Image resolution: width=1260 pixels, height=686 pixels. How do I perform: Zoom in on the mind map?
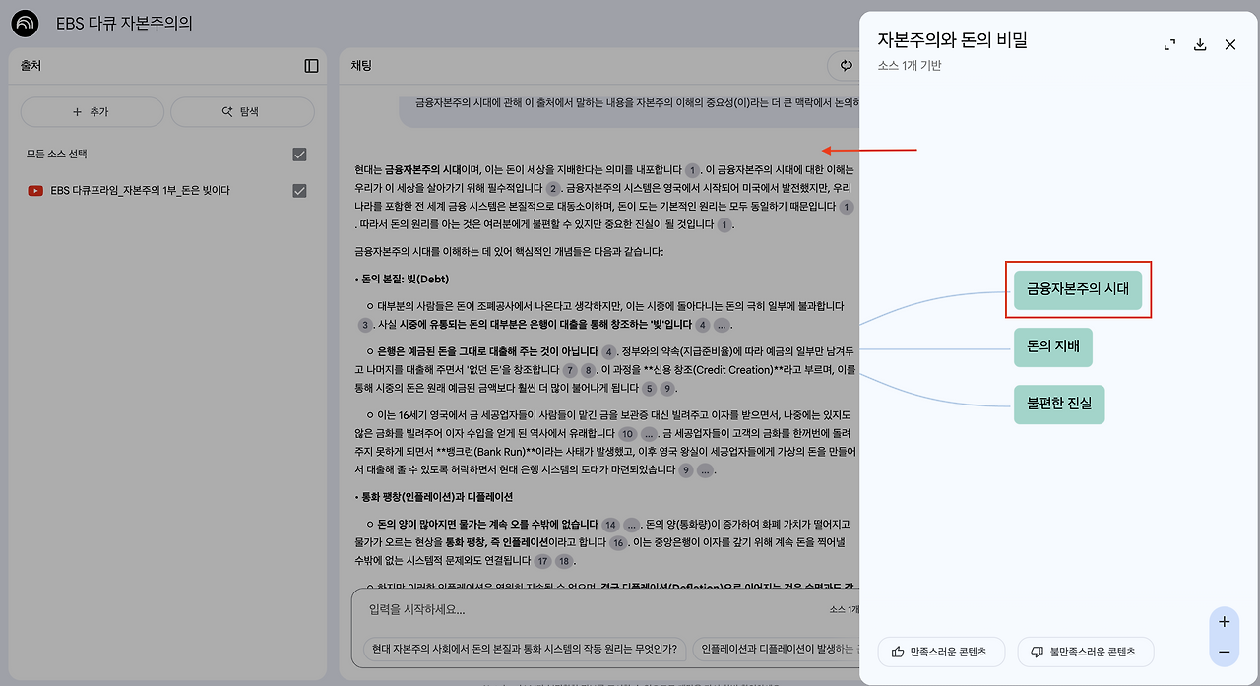tap(1224, 621)
